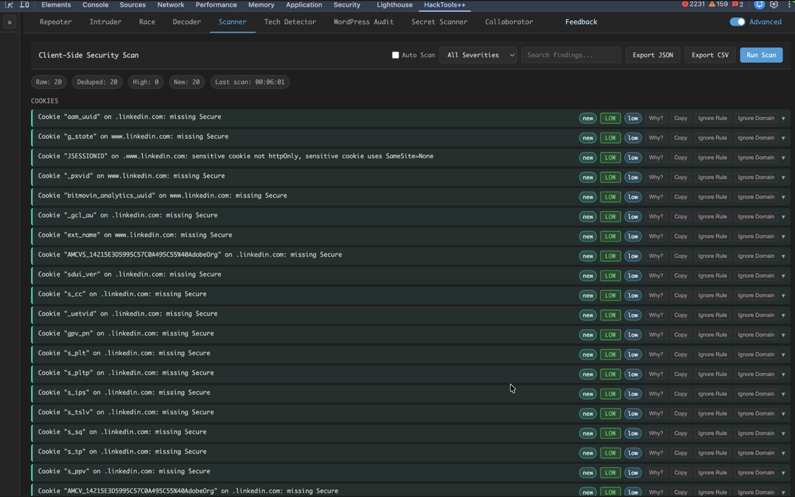The width and height of the screenshot is (795, 497).
Task: Click the warnings count 159 icon
Action: click(718, 4)
